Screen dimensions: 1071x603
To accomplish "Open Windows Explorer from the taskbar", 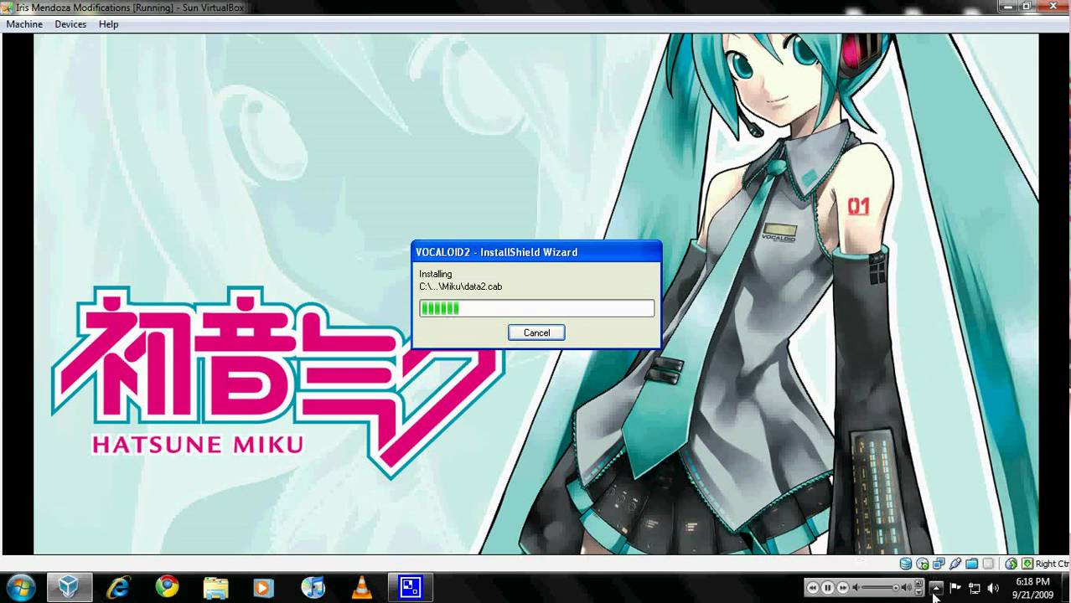I will coord(215,587).
